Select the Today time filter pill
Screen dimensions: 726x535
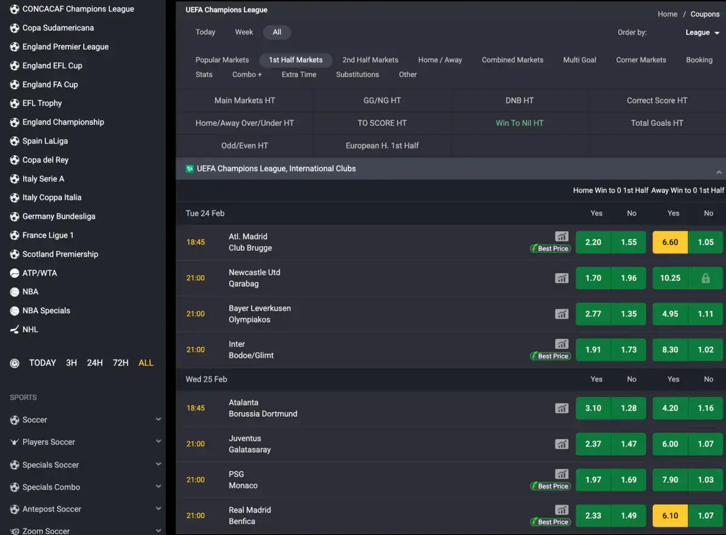pos(206,32)
